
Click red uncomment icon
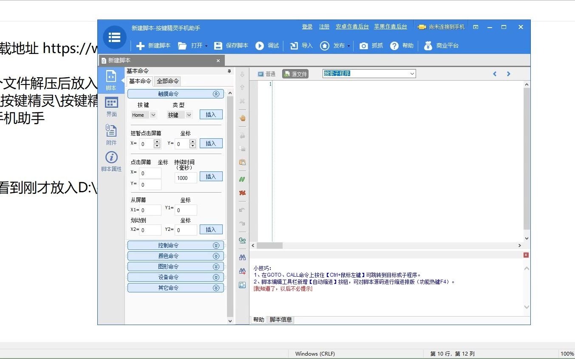coord(242,193)
